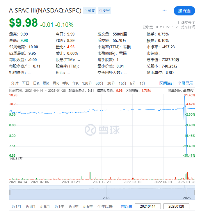Click the start date field 20210414
The width and height of the screenshot is (201, 214).
tap(148, 206)
